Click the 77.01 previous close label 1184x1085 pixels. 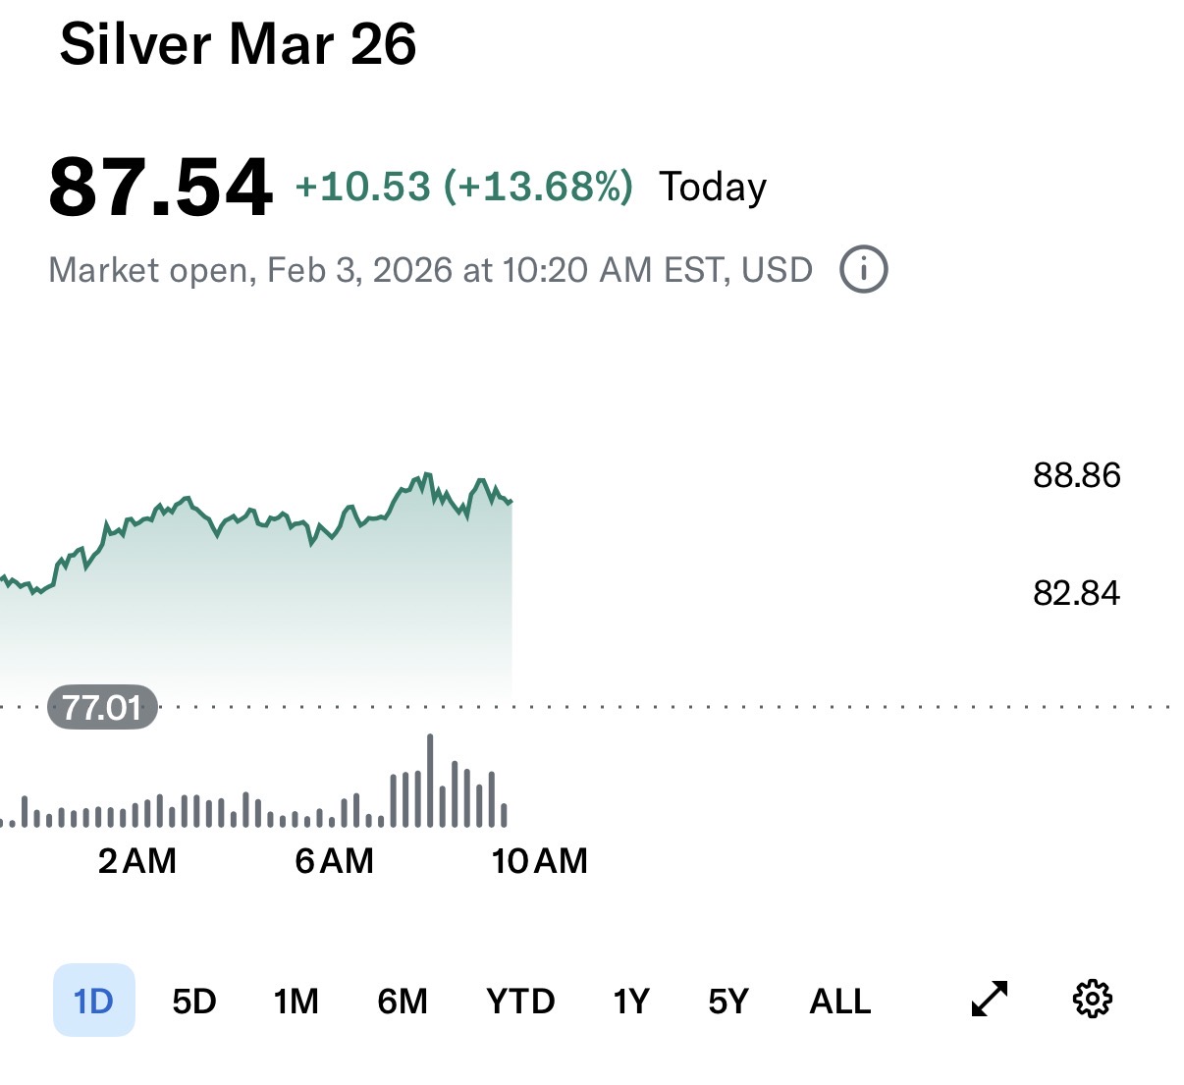(102, 707)
